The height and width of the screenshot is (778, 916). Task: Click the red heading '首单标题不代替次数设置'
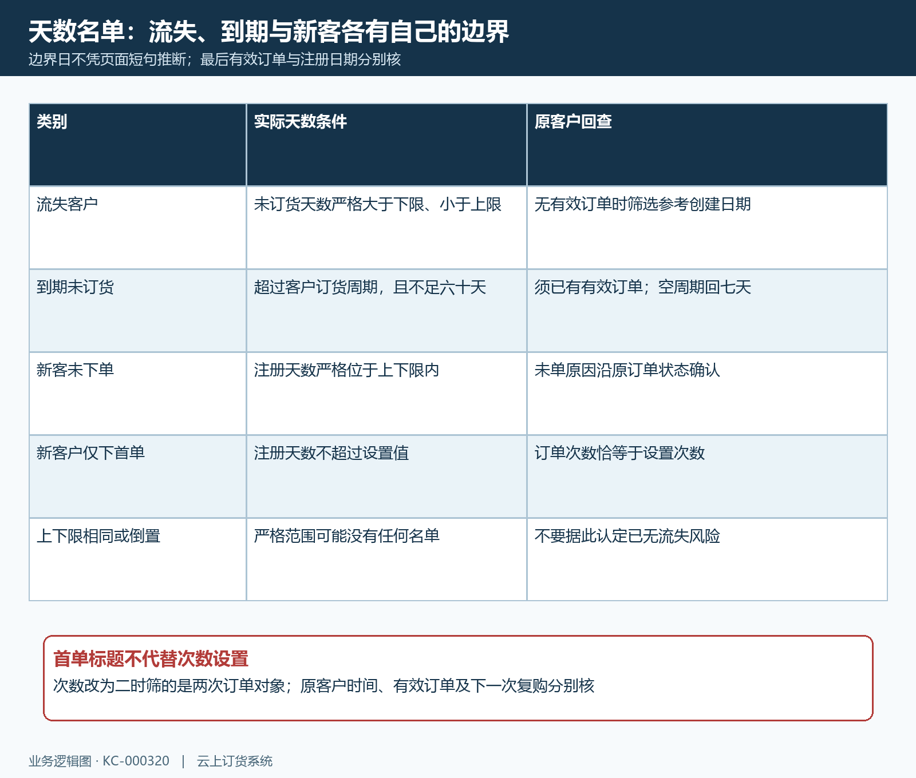tap(151, 659)
